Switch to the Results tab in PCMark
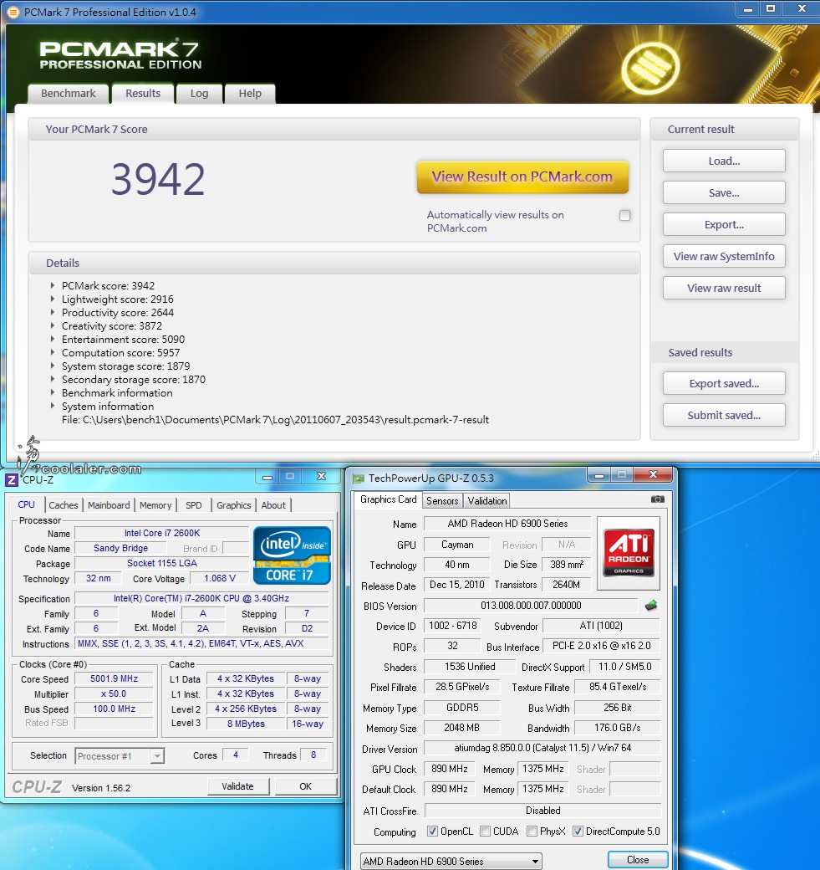 coord(143,93)
